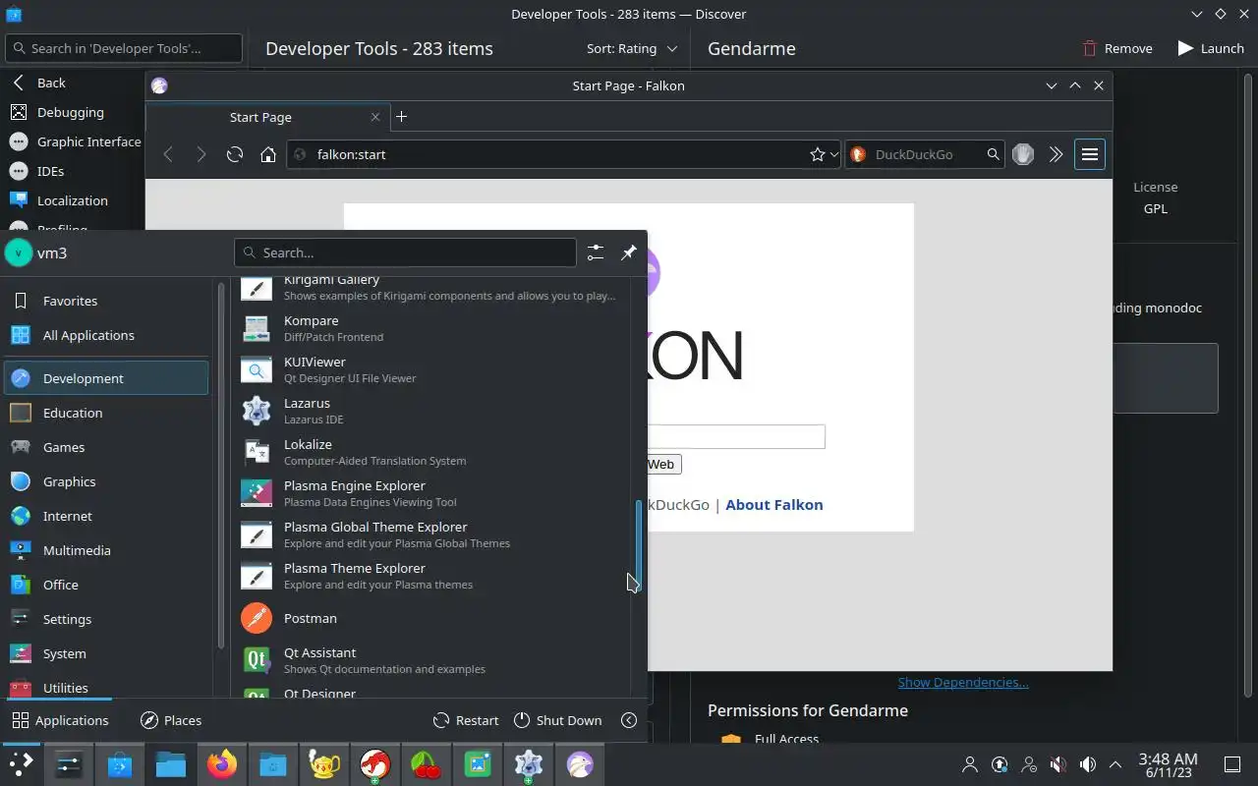
Task: Switch to Places tab
Action: pos(171,720)
